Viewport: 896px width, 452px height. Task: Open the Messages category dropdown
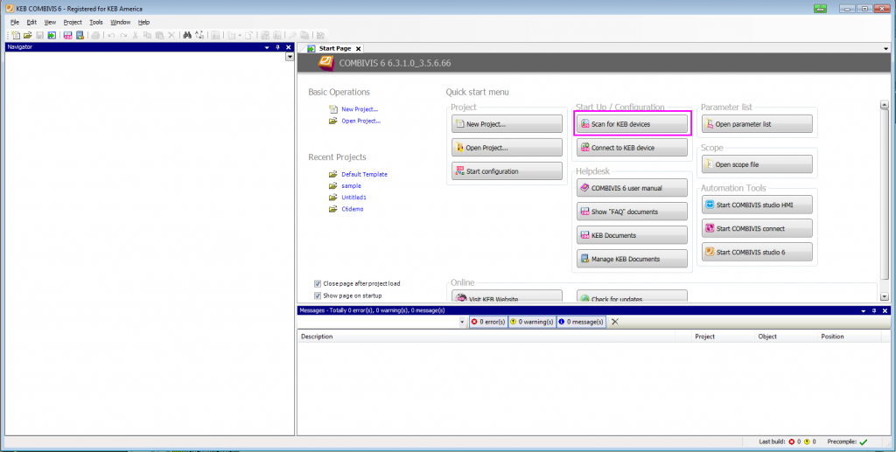pos(462,322)
